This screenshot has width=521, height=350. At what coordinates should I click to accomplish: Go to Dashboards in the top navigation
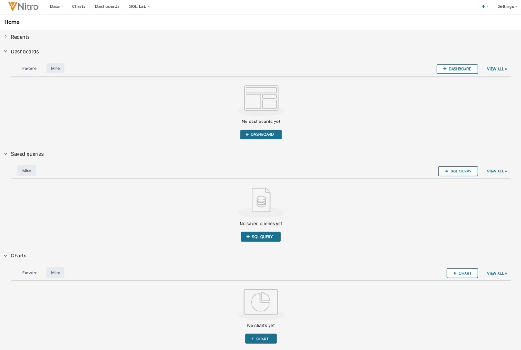(107, 6)
